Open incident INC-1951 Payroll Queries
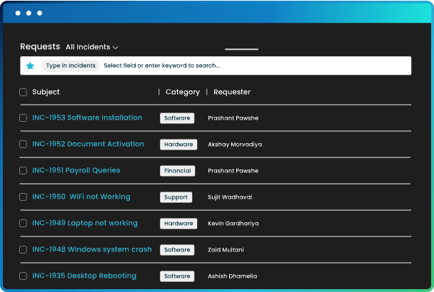434x292 pixels. pyautogui.click(x=76, y=170)
